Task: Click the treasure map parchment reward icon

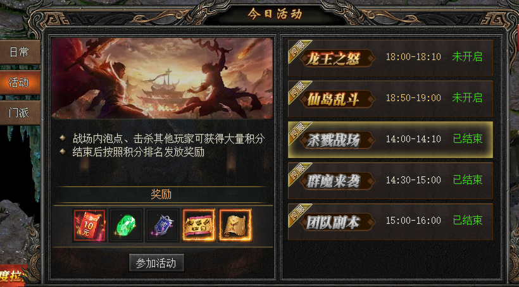Action: click(235, 225)
